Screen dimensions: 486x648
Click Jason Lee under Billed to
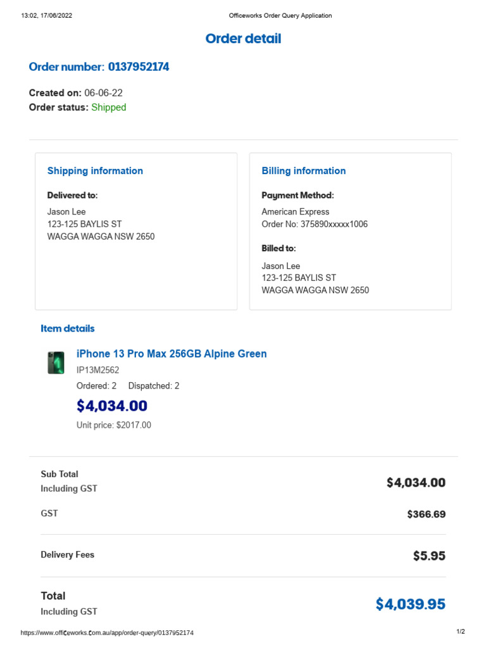(x=280, y=266)
